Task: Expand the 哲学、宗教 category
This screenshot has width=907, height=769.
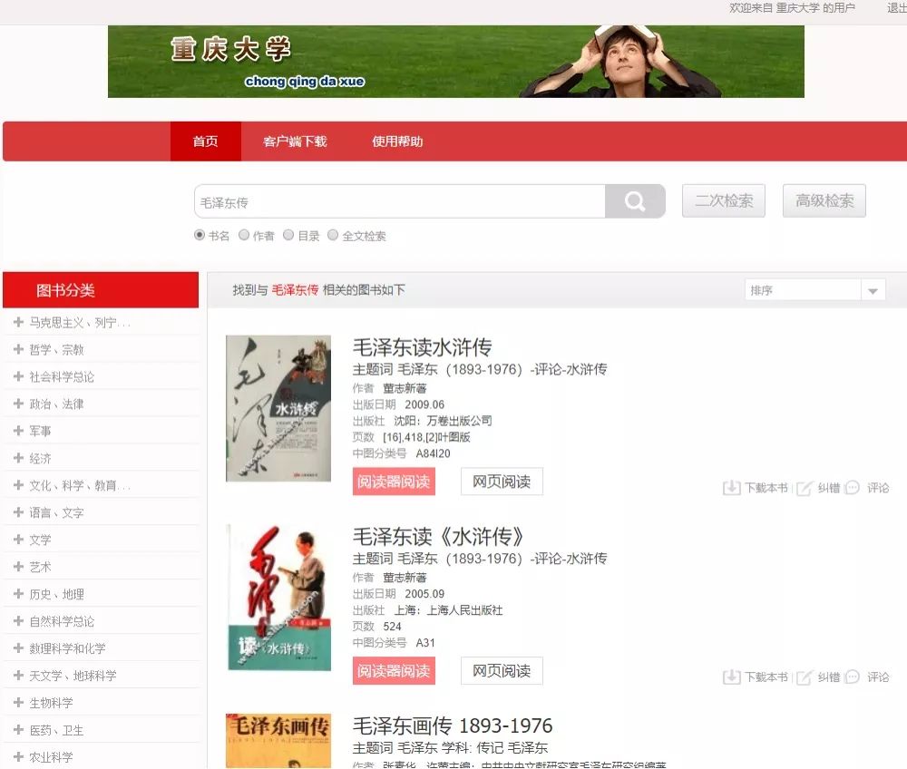Action: click(18, 349)
